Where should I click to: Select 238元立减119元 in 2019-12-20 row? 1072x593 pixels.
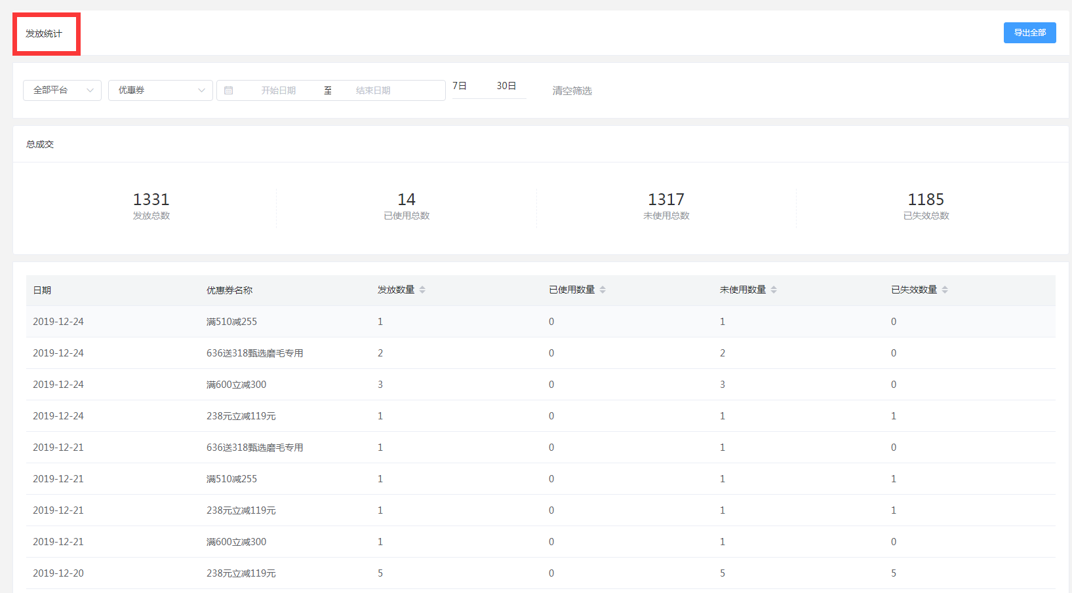241,573
